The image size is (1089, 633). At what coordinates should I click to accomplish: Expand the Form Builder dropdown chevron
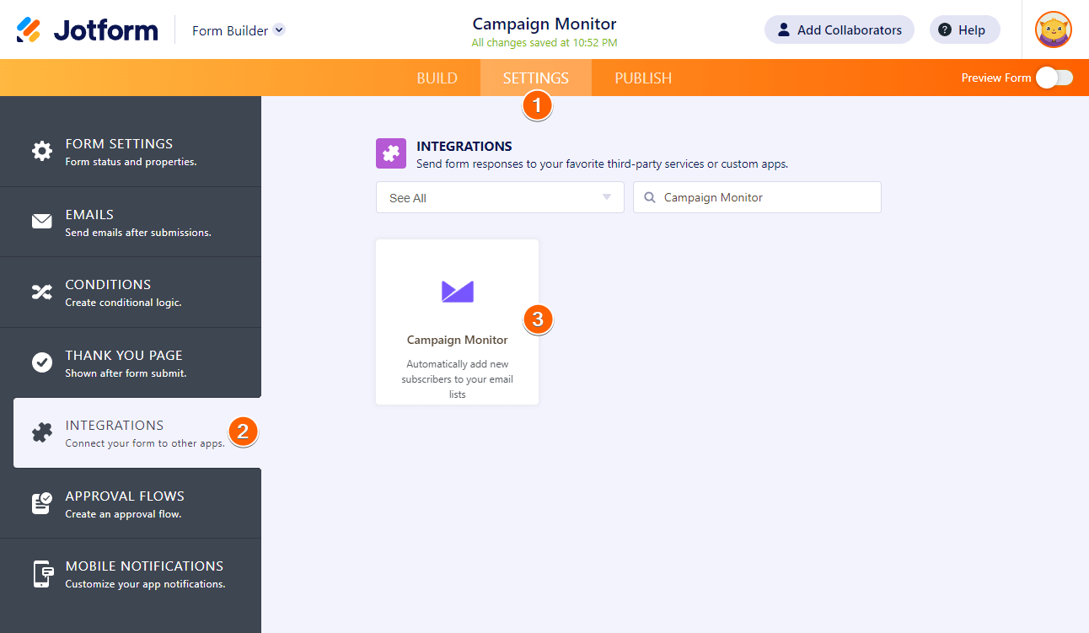point(280,30)
